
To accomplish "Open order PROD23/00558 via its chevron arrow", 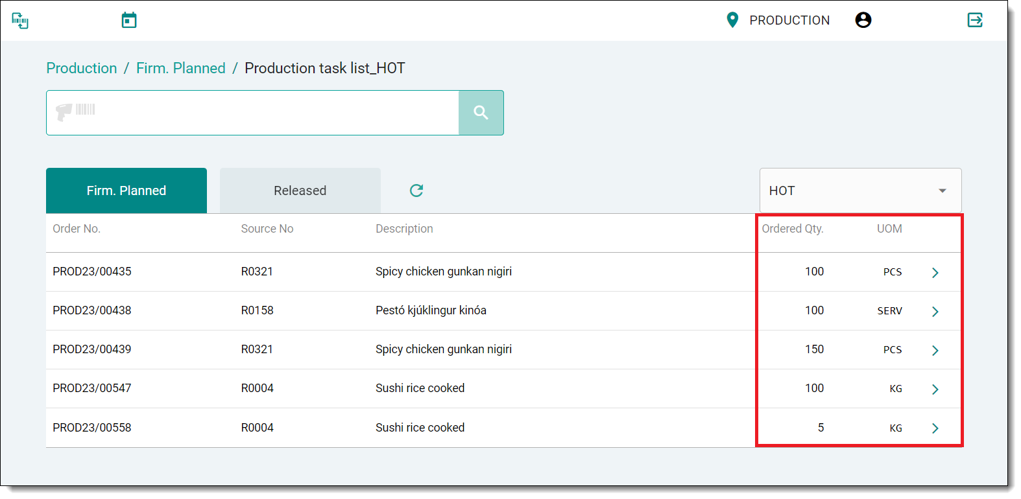I will point(935,428).
